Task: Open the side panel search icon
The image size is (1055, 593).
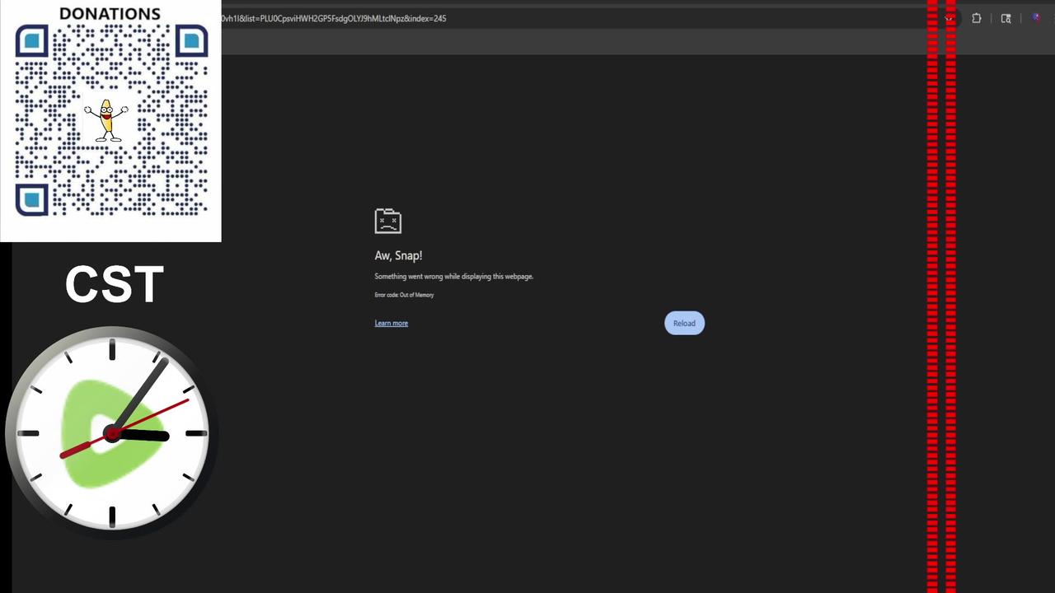Action: tap(1006, 18)
